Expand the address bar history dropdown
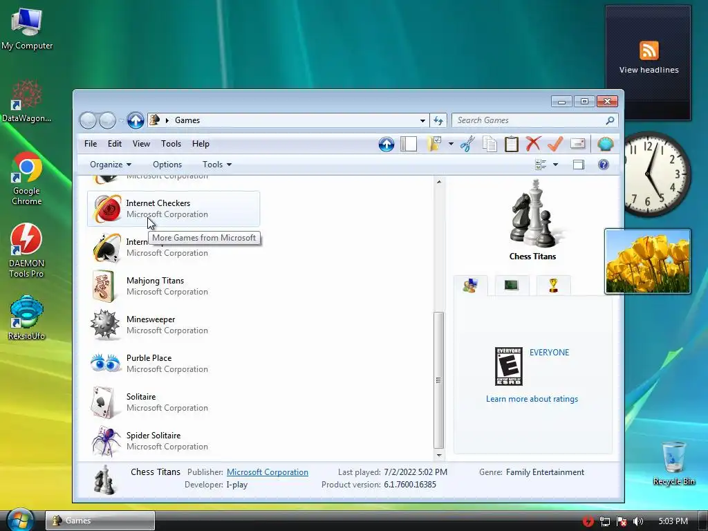The height and width of the screenshot is (531, 708). 422,120
